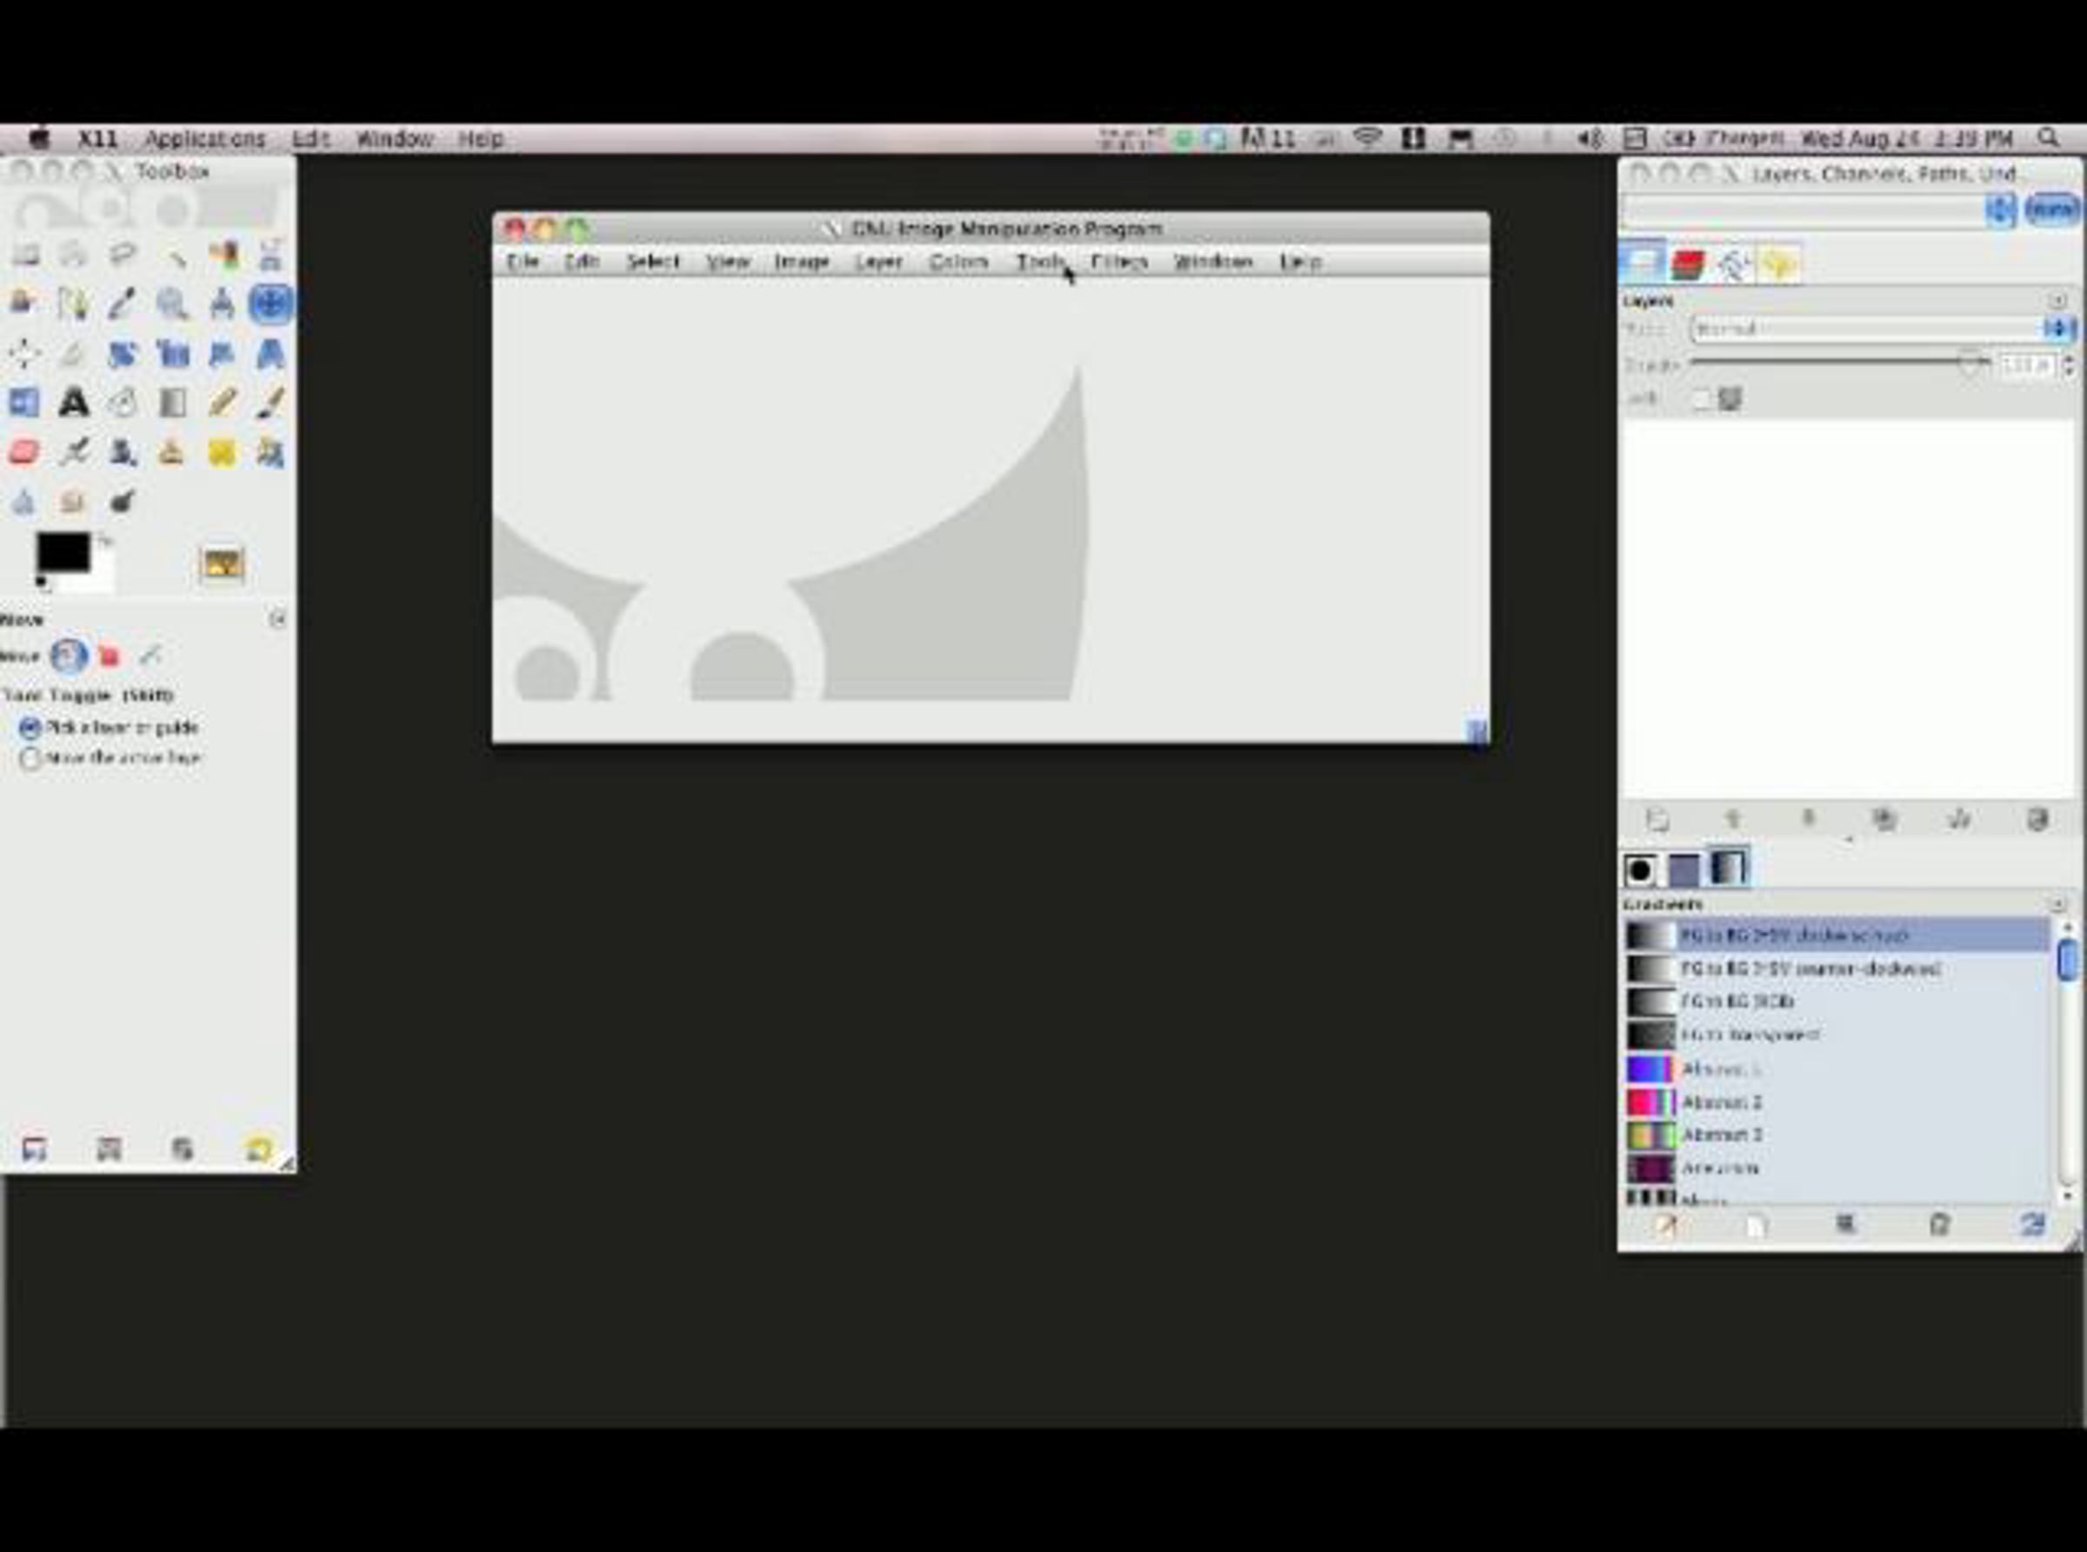
Task: Select the Text tool
Action: [x=73, y=403]
